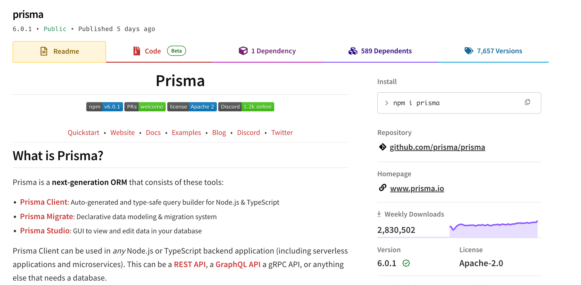View the 589 Dependents tab
This screenshot has width=581, height=285.
pyautogui.click(x=380, y=51)
